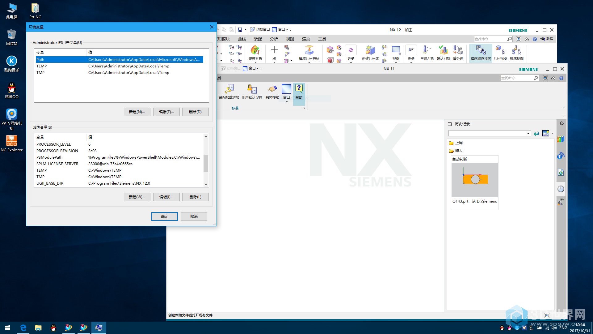The height and width of the screenshot is (334, 593).
Task: Open the history clock tab in resource bar
Action: [x=561, y=189]
